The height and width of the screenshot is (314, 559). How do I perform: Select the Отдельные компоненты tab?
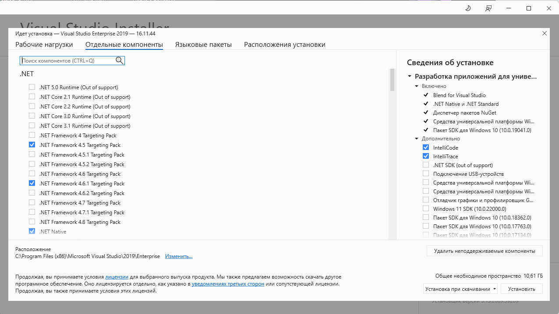coord(124,45)
